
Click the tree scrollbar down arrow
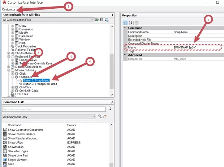pos(112,95)
